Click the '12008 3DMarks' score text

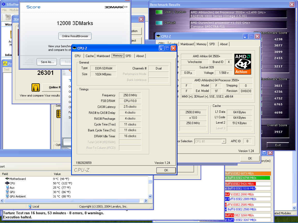[x=75, y=23]
